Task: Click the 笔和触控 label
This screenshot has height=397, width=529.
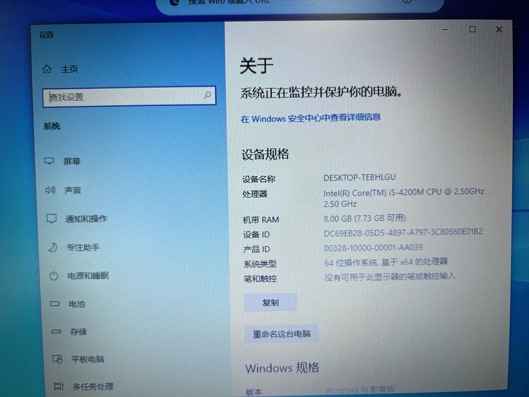Action: coord(260,279)
